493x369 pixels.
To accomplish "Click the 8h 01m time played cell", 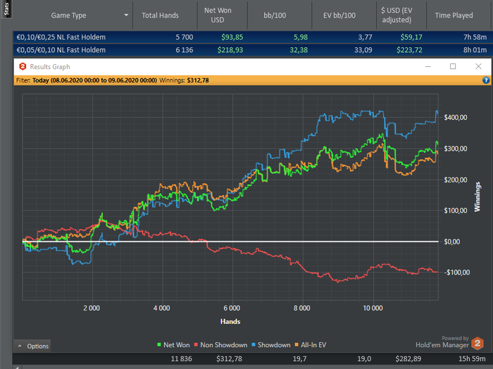I will (475, 50).
